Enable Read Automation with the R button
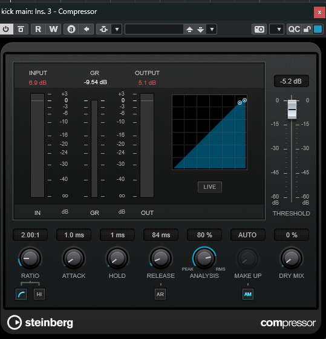Image resolution: width=326 pixels, height=339 pixels. click(x=38, y=29)
